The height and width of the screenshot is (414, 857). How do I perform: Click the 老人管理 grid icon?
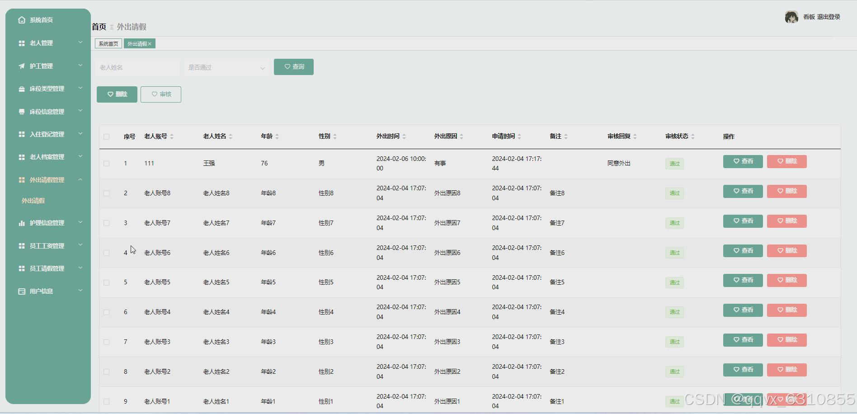[22, 43]
